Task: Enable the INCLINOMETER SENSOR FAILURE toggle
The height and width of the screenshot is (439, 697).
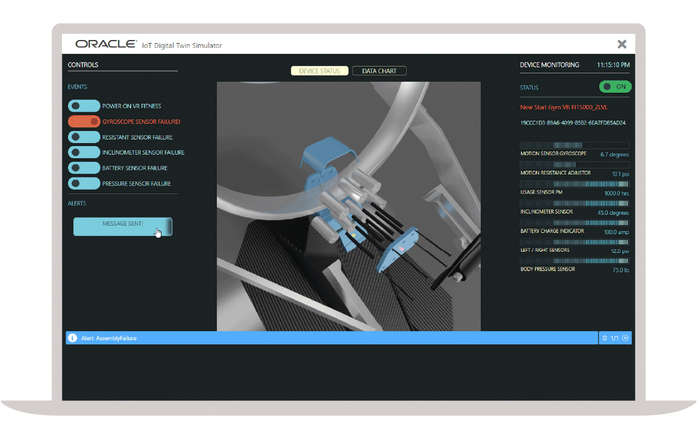Action: point(84,152)
